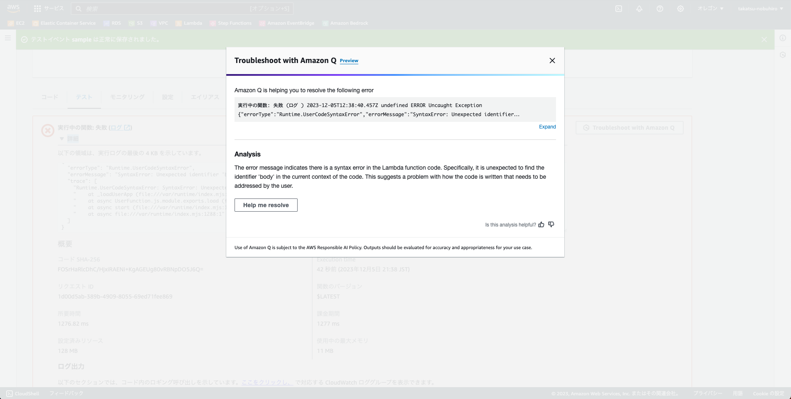This screenshot has width=791, height=399.
Task: Focus the AWS console search field
Action: 182,9
